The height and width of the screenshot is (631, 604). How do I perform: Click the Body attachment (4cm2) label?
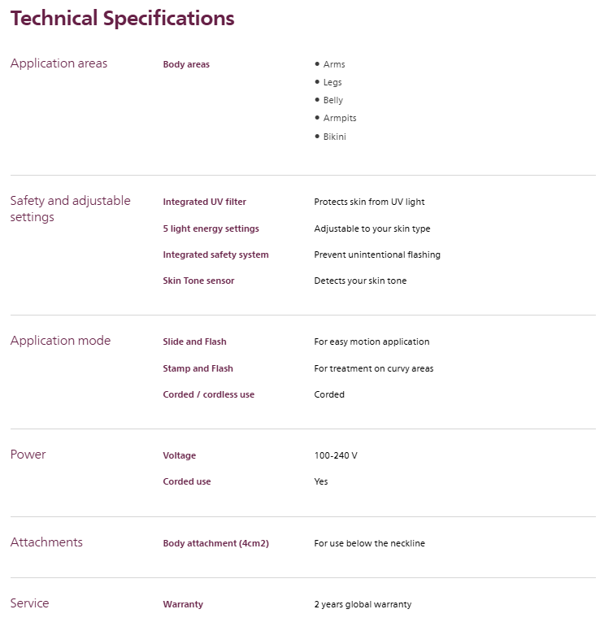(215, 543)
